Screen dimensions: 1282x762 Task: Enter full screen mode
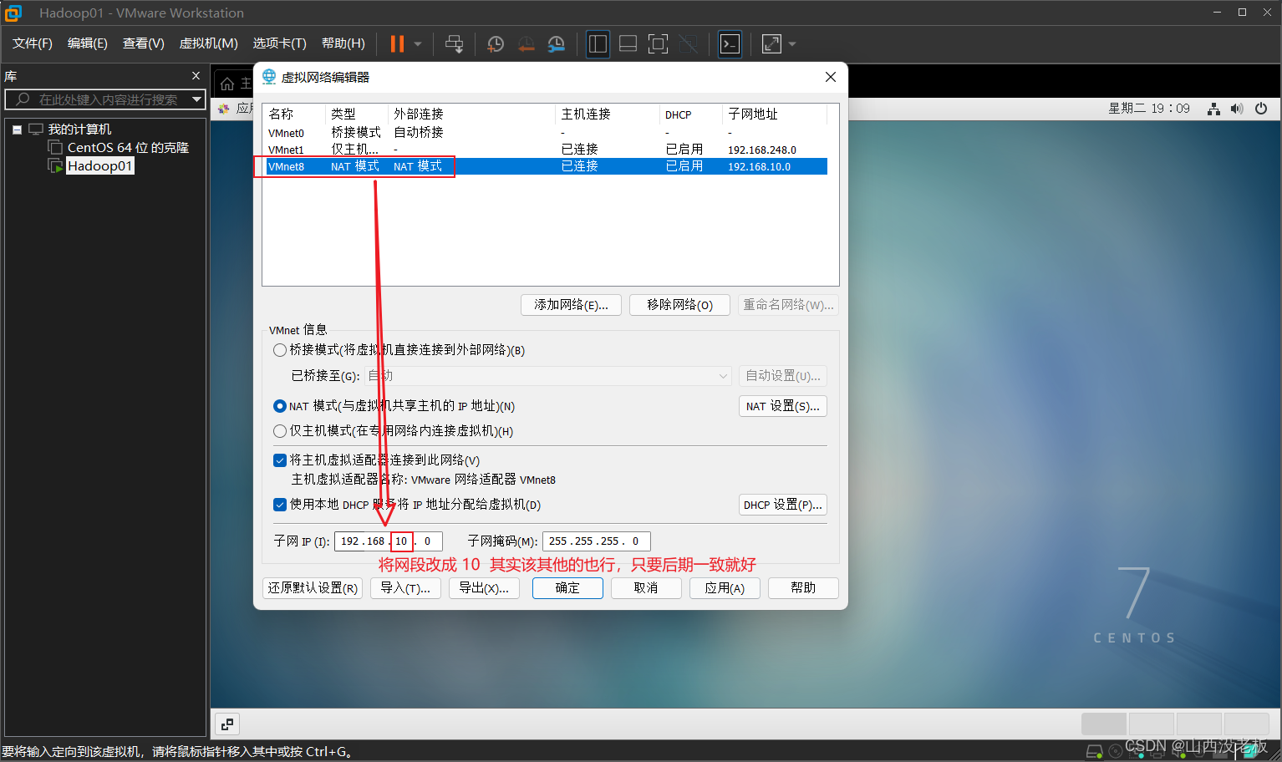[658, 44]
